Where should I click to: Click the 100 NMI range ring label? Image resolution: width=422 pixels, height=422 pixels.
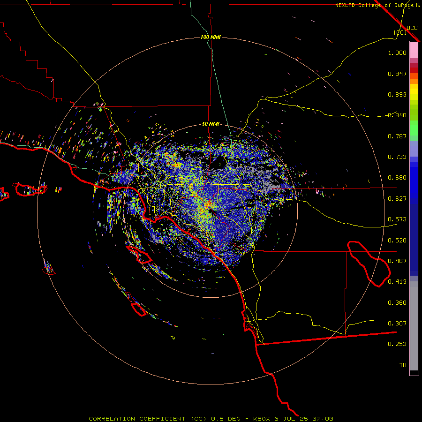[211, 37]
